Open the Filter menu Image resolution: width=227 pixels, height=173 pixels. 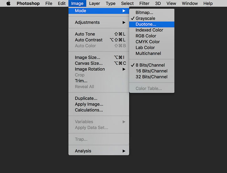144,3
